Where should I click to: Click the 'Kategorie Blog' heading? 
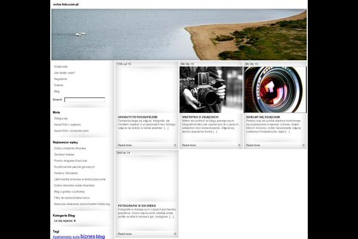pos(64,216)
